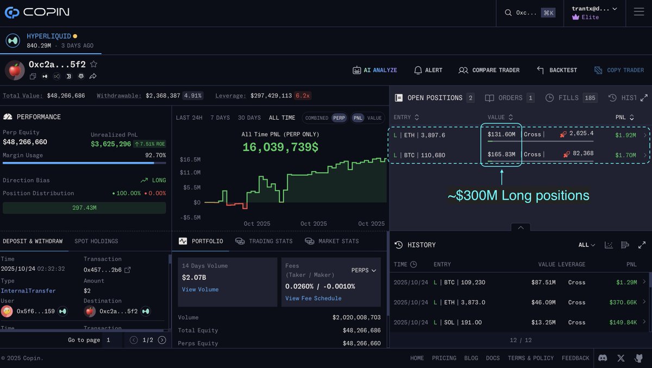Viewport: 652px width, 368px height.
Task: Open the Copin logo home link
Action: pyautogui.click(x=37, y=12)
